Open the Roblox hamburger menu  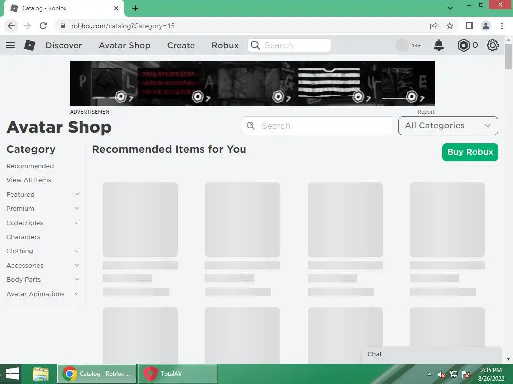tap(10, 45)
